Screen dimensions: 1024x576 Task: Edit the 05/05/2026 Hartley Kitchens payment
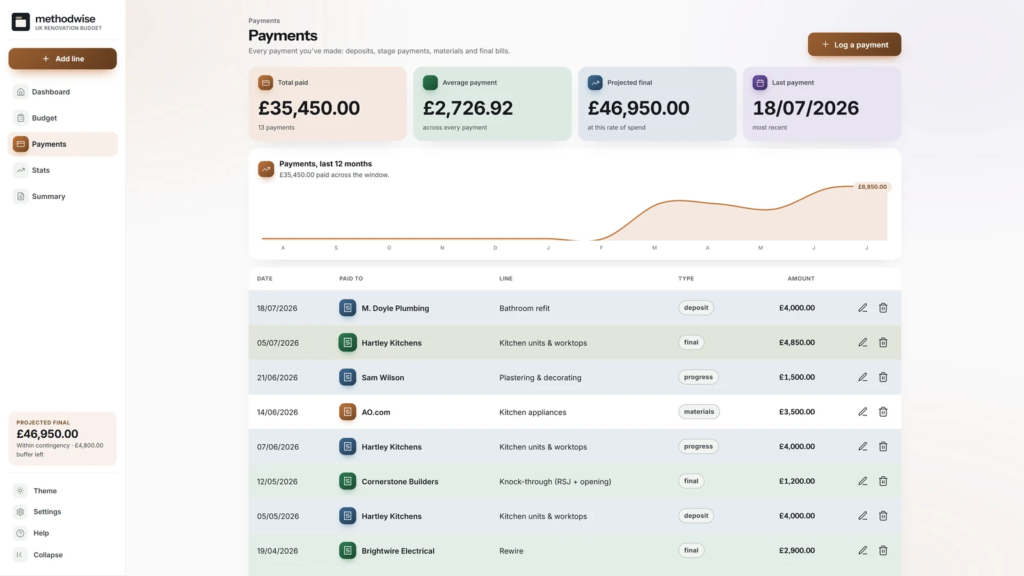(863, 516)
